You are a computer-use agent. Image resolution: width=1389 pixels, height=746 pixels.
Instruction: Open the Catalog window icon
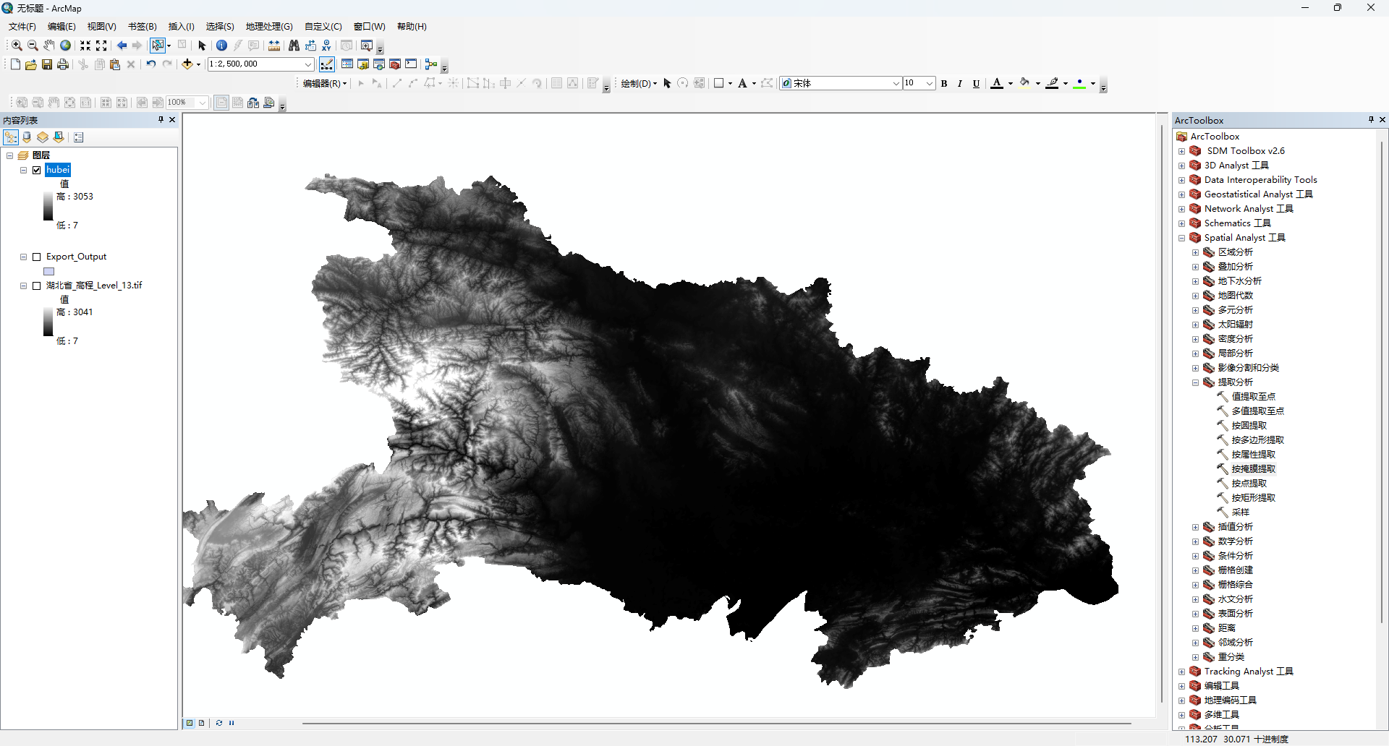point(363,64)
